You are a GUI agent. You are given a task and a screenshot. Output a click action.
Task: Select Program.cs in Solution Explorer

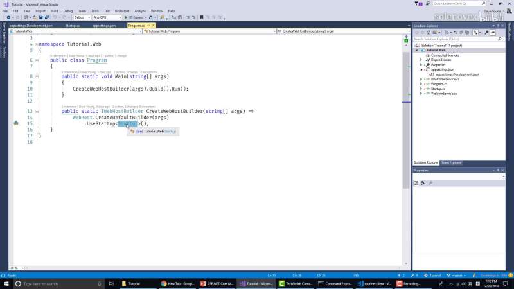click(439, 84)
